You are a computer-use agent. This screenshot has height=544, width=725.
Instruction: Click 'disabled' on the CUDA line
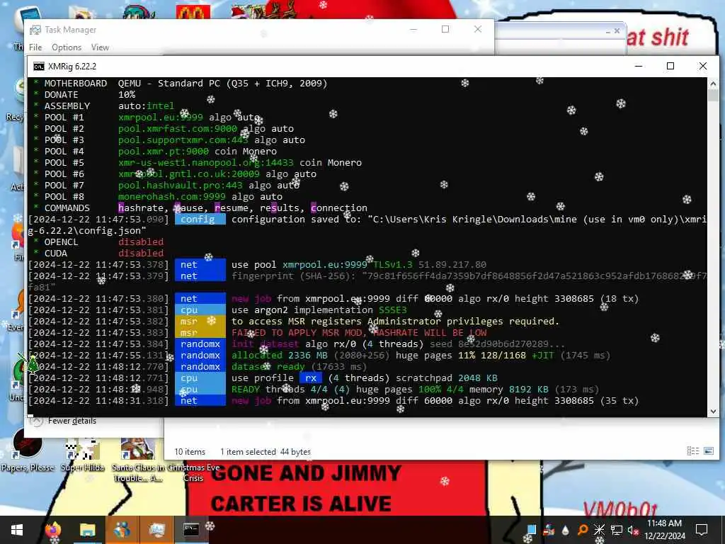pyautogui.click(x=141, y=254)
